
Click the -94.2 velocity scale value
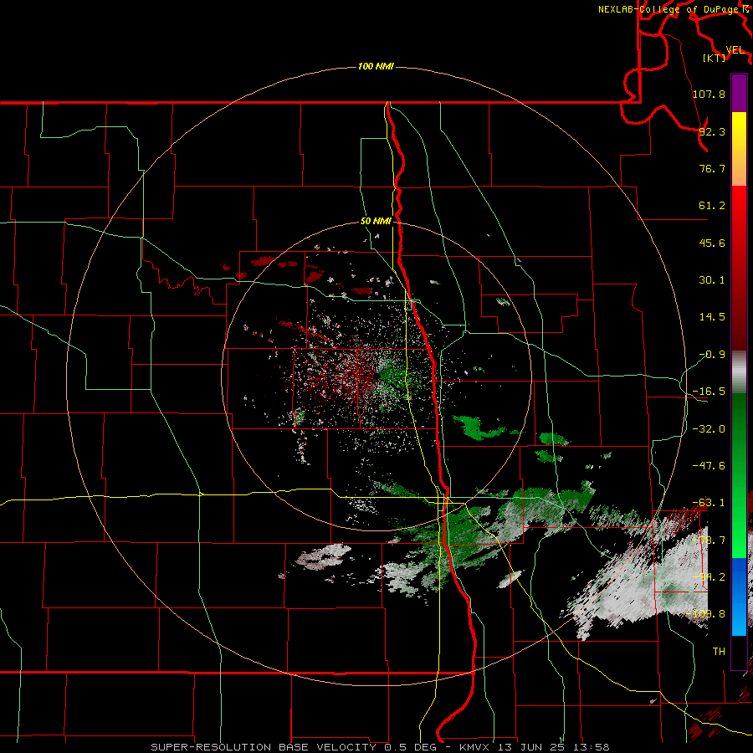[709, 577]
